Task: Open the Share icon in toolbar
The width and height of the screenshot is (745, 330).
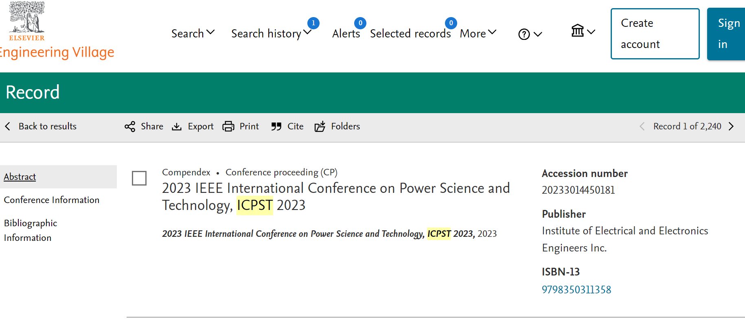Action: coord(130,127)
